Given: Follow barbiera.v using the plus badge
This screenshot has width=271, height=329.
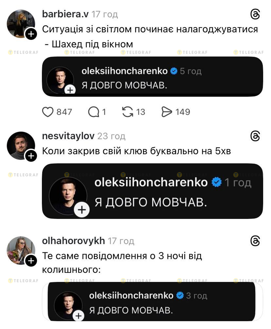Looking at the screenshot, I should (31, 34).
